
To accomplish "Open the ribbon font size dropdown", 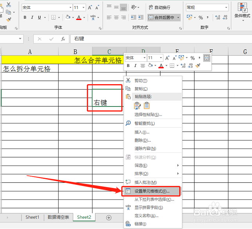I will coord(83,7).
